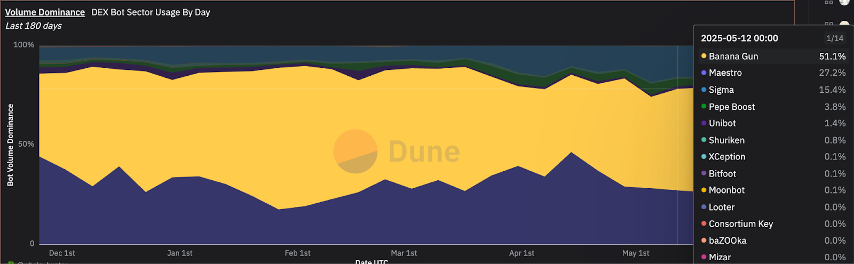Select the Bitfoot series name

[x=722, y=173]
